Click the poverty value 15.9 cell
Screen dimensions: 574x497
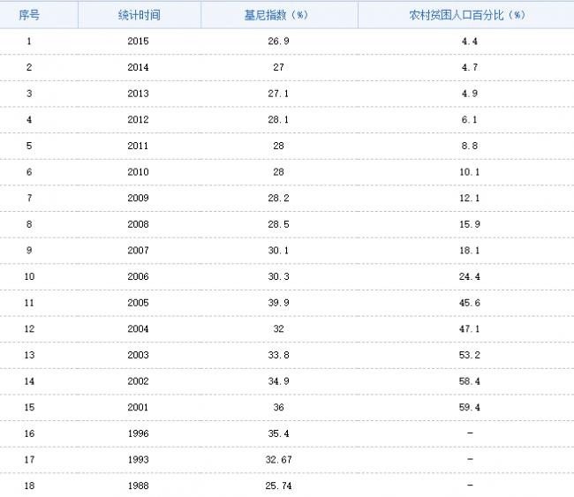coord(470,224)
